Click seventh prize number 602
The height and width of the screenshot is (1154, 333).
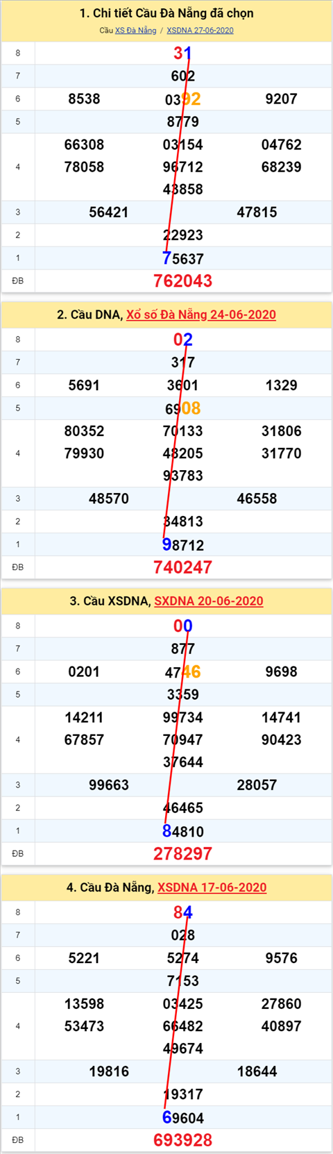pos(183,76)
